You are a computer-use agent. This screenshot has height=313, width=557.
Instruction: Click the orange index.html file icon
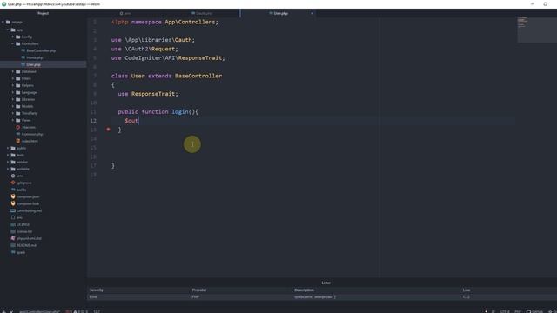point(18,141)
